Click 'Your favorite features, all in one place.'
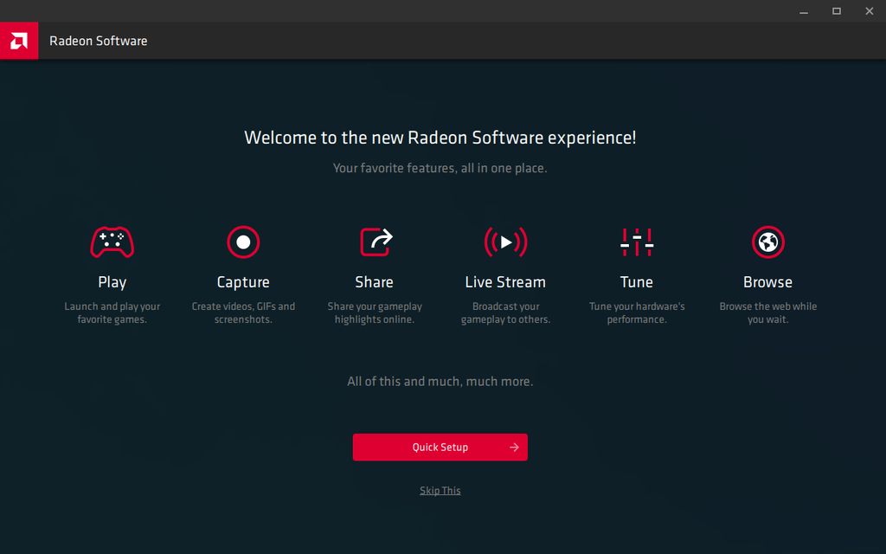This screenshot has height=554, width=886. pyautogui.click(x=440, y=168)
